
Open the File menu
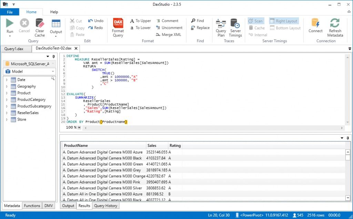point(10,12)
